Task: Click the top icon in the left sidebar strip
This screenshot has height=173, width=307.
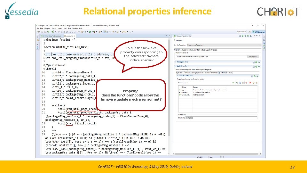Action: [38, 37]
